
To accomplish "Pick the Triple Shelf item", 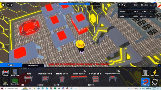I will click(x=62, y=79).
